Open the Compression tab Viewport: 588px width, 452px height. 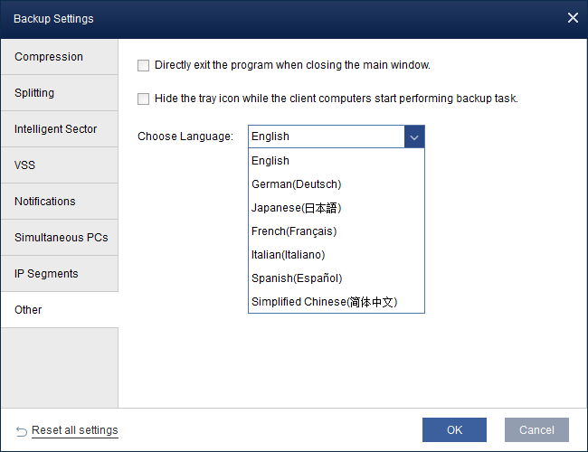(49, 57)
